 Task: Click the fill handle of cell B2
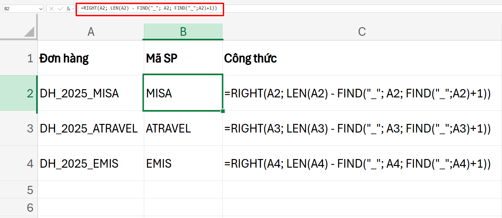(x=223, y=111)
